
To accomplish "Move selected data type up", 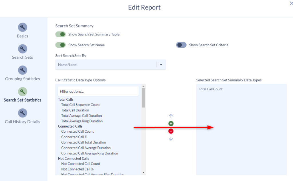I will coord(171,116).
